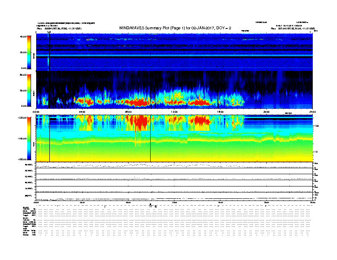Select the 40.00 tick on RAD2 scale

[23, 37]
